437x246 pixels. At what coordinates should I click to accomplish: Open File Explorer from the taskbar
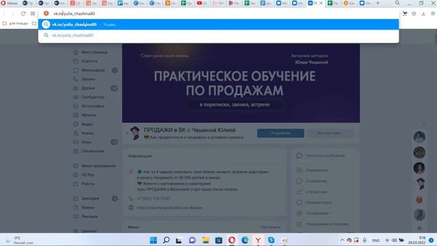tap(206, 240)
